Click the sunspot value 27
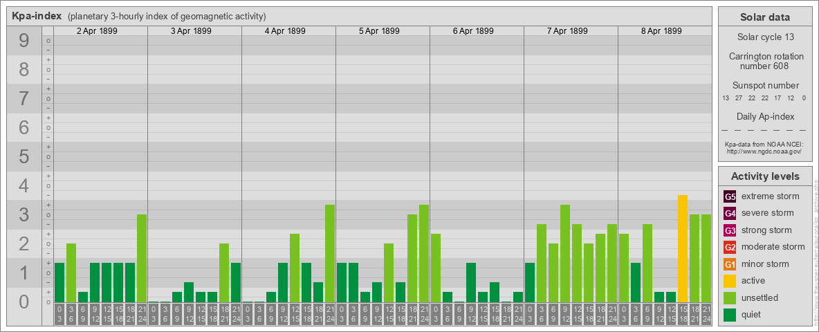 [x=739, y=98]
